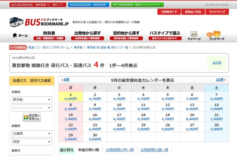Go to next month 10月 arrow
This screenshot has width=237, height=157.
pos(221,80)
